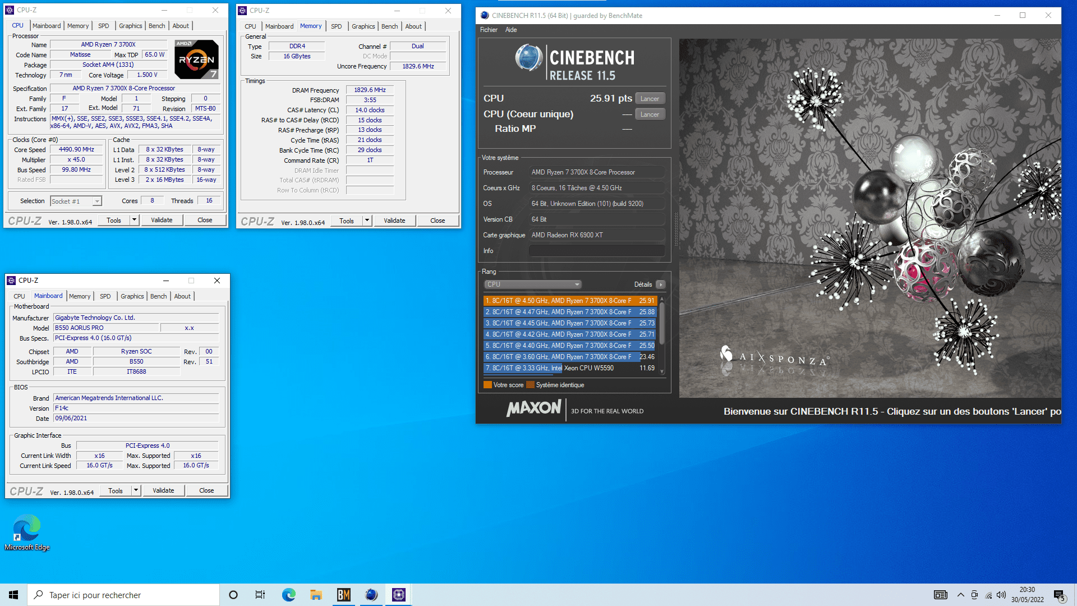Viewport: 1077px width, 606px height.
Task: Select the Intel Xeon W5590 ranking entry
Action: [x=570, y=368]
